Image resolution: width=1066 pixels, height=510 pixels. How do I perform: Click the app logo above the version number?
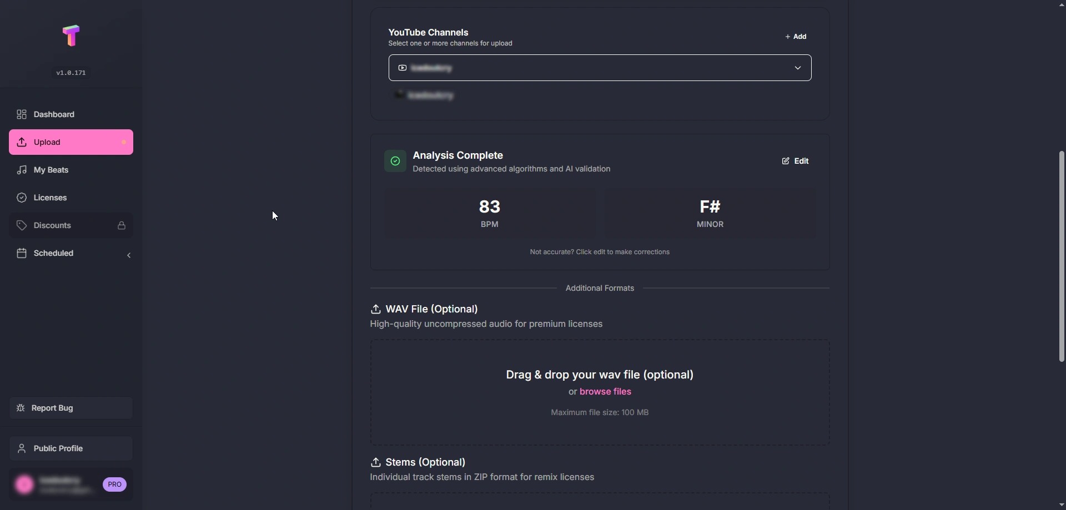(x=71, y=36)
